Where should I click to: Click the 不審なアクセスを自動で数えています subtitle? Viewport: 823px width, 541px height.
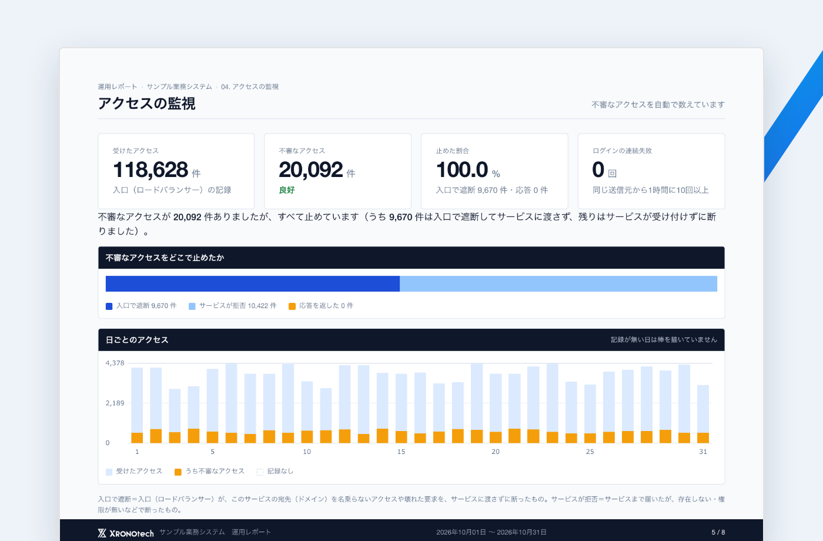click(x=658, y=105)
